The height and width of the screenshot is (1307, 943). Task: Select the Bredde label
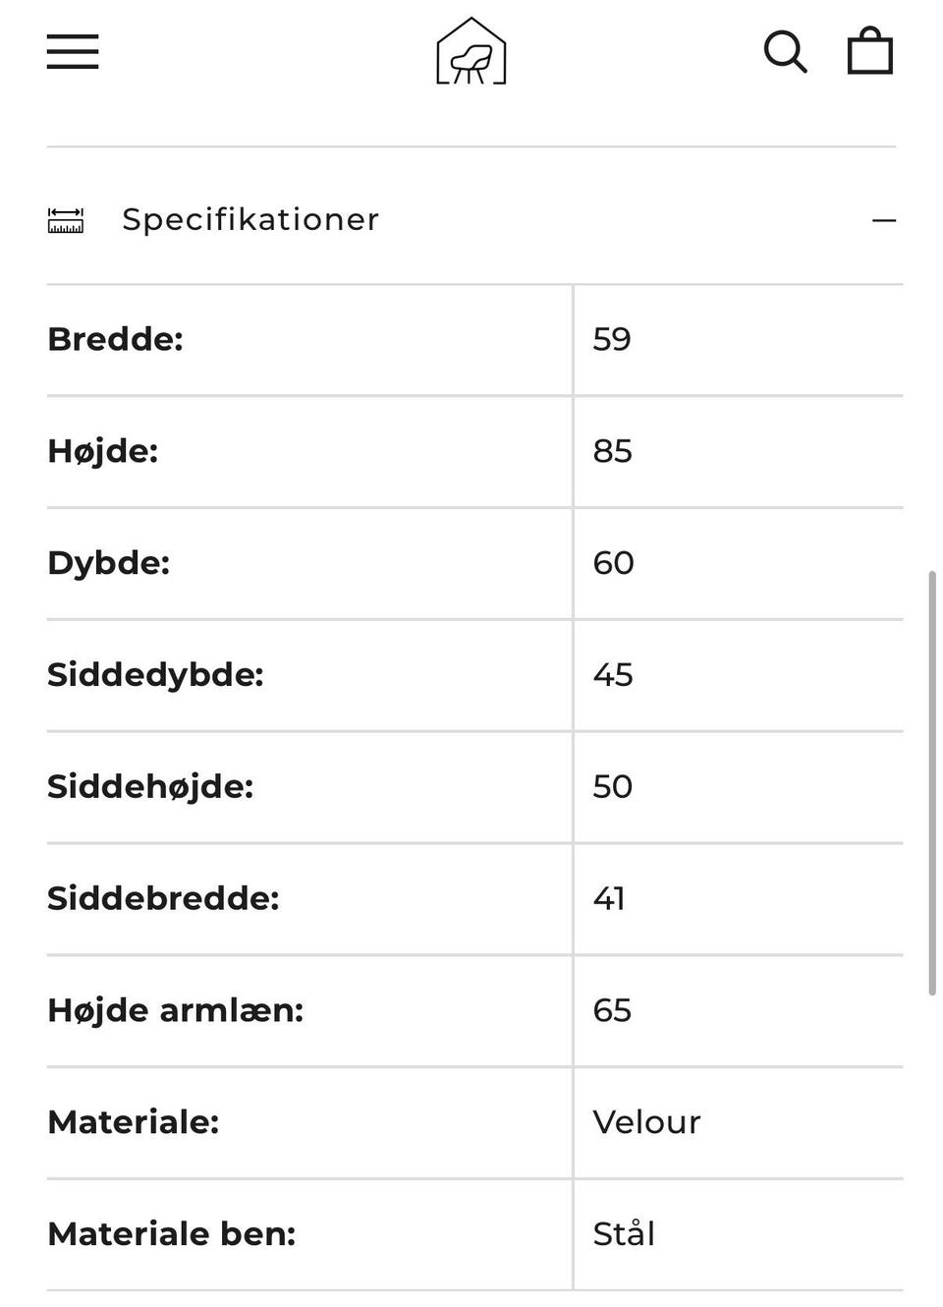116,339
